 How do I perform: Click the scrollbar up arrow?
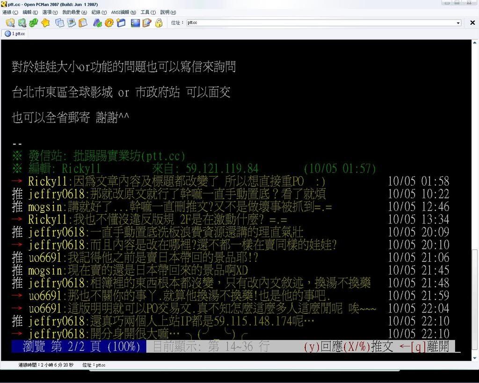click(475, 43)
